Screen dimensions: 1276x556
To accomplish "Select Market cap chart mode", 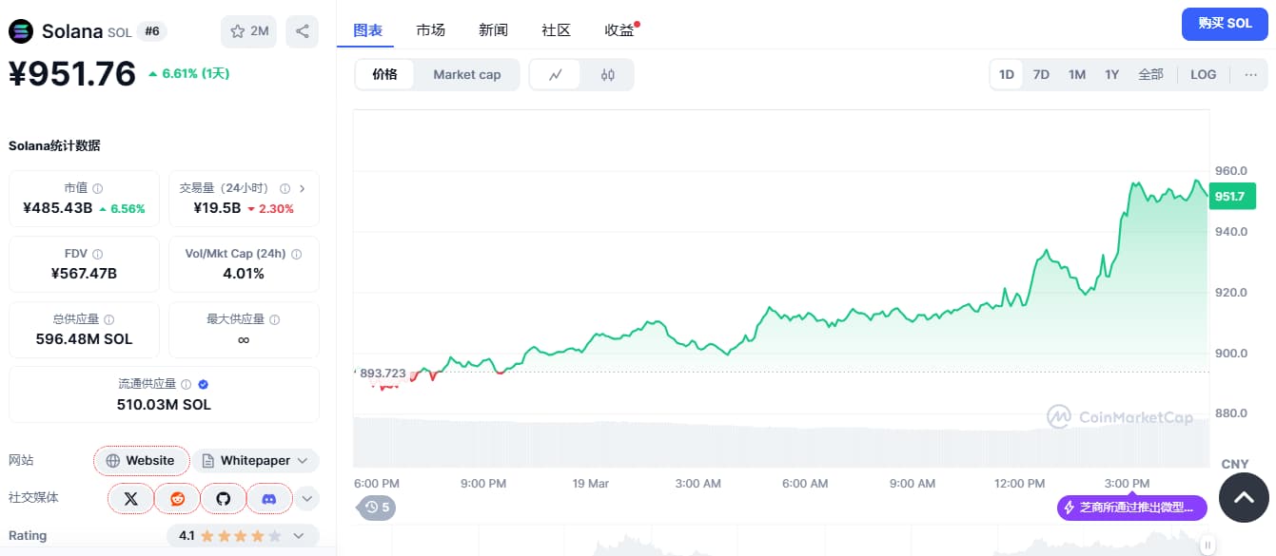I will [467, 75].
